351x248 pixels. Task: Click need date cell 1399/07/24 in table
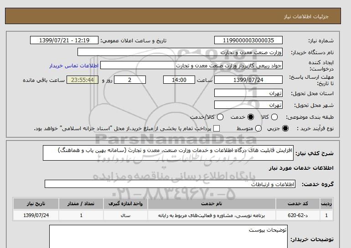pyautogui.click(x=36, y=215)
